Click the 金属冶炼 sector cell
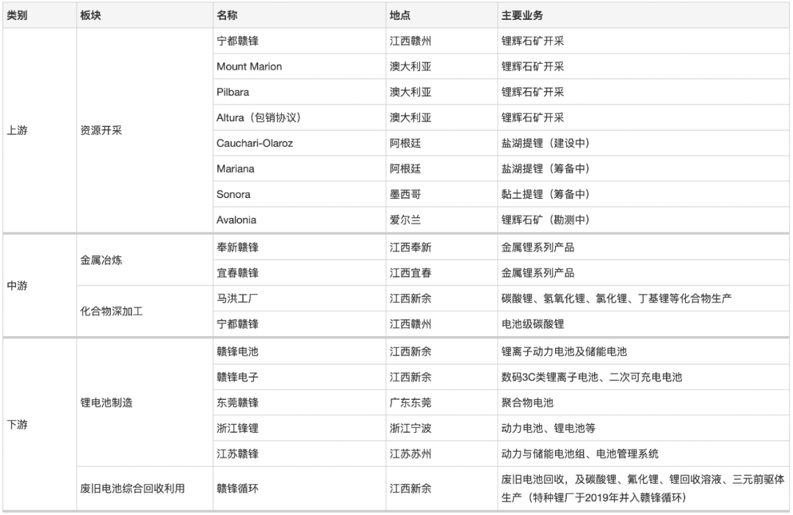The height and width of the screenshot is (515, 793). point(101,260)
